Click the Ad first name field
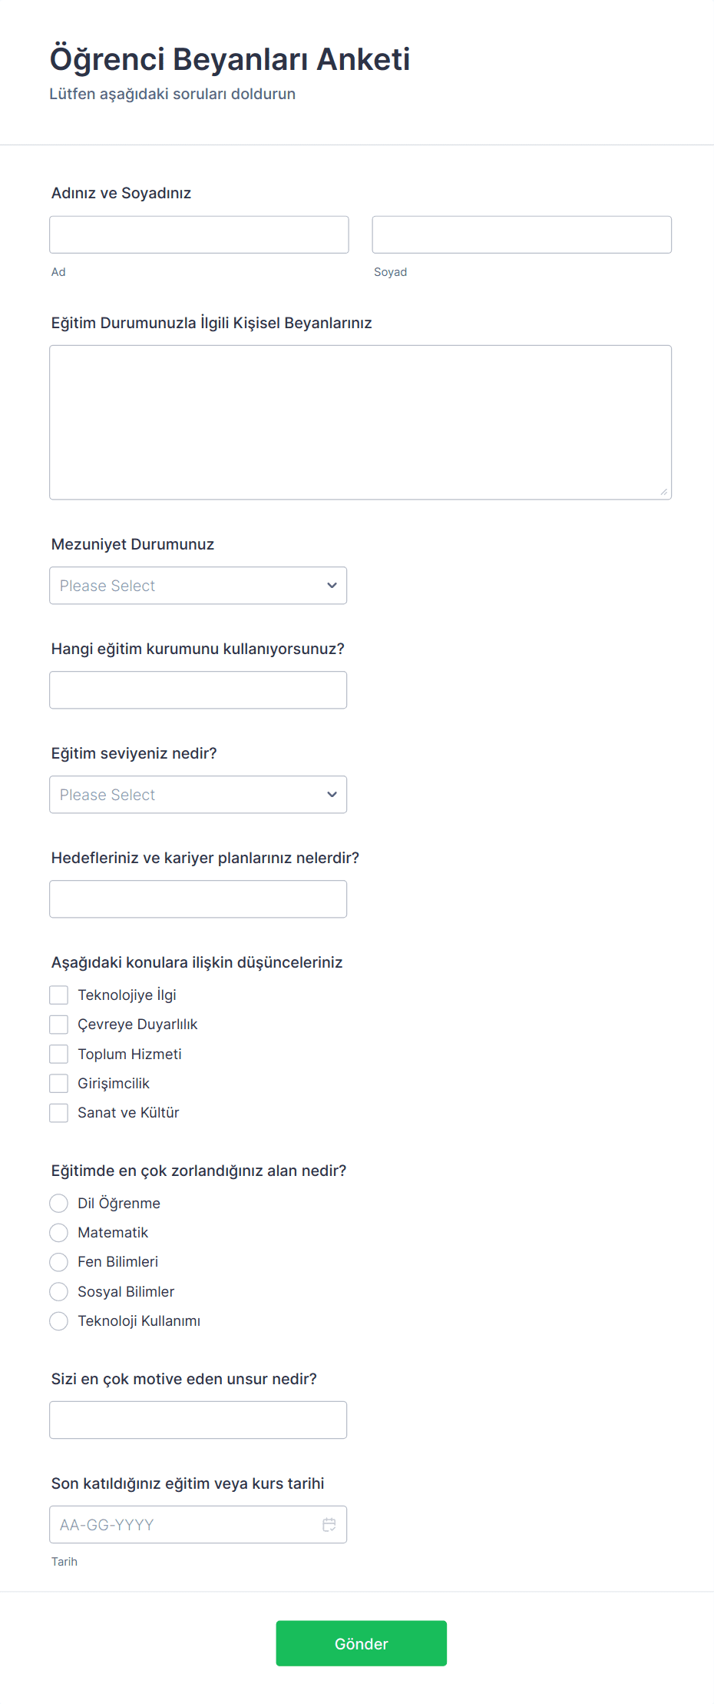The height and width of the screenshot is (1704, 714). [199, 234]
